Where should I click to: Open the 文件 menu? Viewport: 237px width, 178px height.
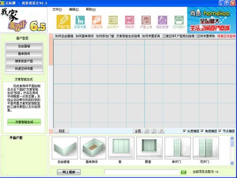pos(57,9)
